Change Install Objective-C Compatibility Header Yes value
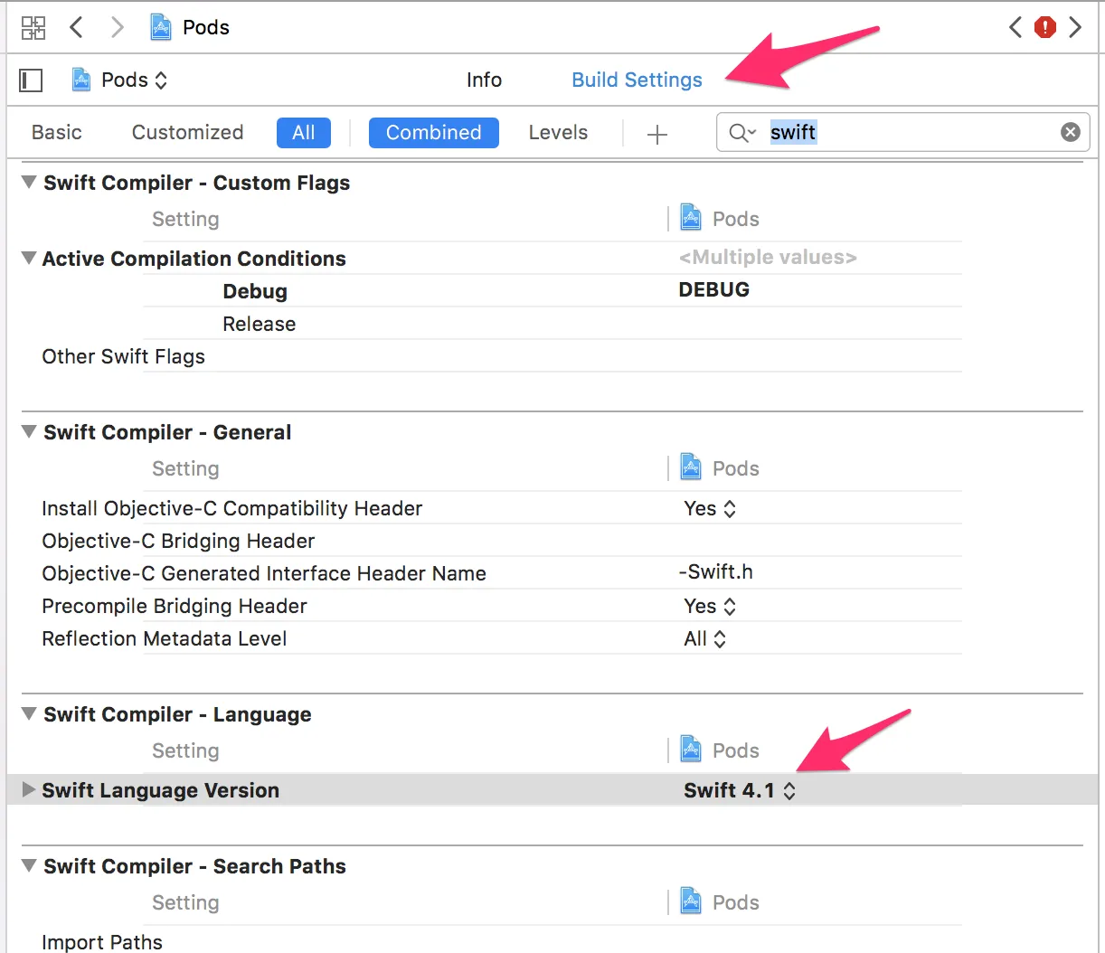Viewport: 1105px width, 953px height. click(710, 508)
